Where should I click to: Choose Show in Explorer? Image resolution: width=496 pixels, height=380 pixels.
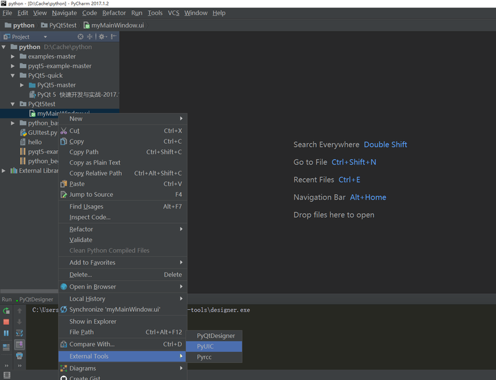[x=123, y=321]
